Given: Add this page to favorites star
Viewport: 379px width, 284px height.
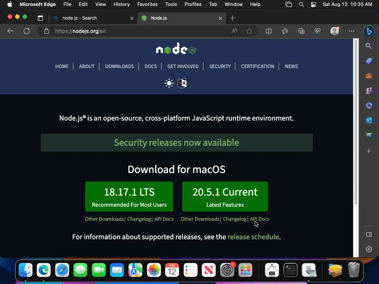Looking at the screenshot, I should pos(249,31).
